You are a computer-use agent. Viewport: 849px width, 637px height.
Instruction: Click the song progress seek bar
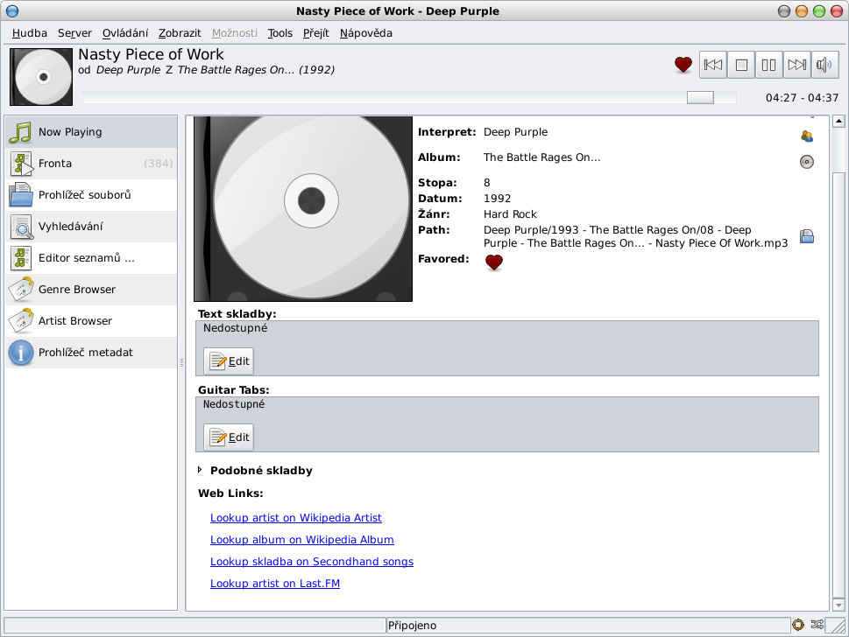tap(409, 97)
